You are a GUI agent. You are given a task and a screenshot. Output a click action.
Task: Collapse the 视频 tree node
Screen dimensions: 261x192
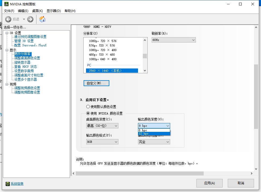coord(7,84)
